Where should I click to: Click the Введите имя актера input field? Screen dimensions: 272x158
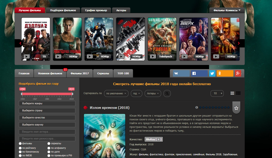coord(47,132)
